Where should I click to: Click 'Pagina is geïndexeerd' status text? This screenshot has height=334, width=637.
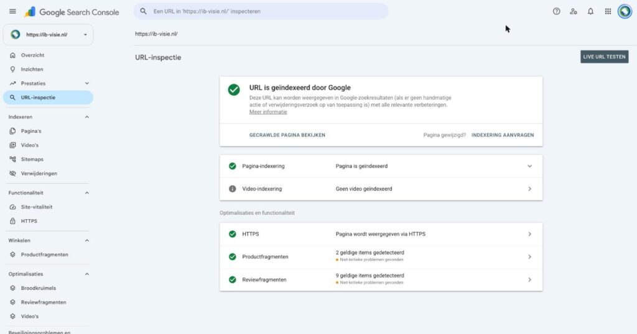pos(361,166)
